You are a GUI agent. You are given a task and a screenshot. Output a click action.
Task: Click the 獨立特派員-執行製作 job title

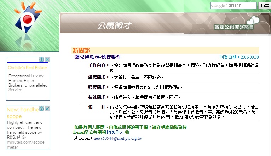coord(98,57)
